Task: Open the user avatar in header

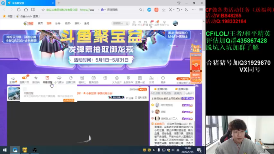Action: (175, 23)
